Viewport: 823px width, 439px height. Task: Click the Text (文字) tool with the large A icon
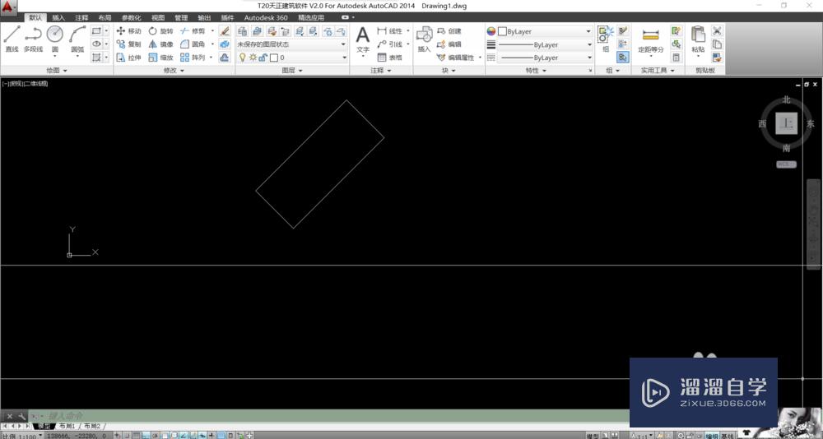pos(363,39)
